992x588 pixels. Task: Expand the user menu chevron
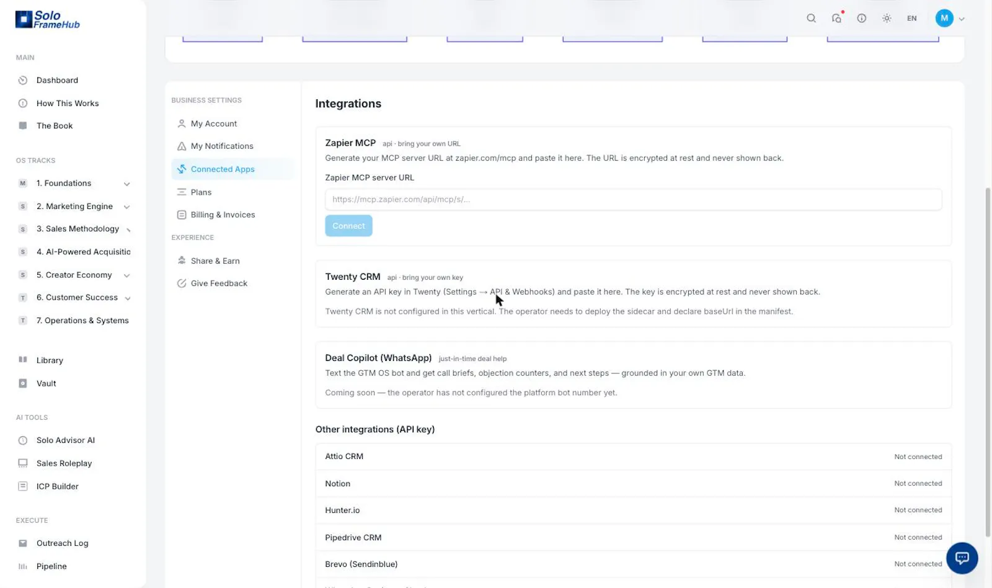(962, 19)
